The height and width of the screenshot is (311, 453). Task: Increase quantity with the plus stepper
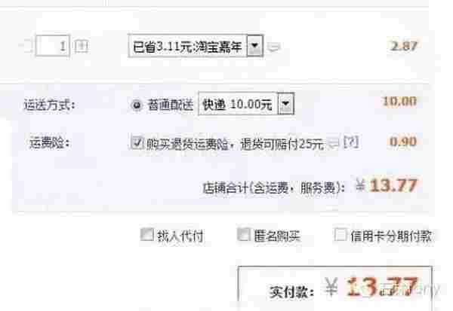[x=82, y=46]
